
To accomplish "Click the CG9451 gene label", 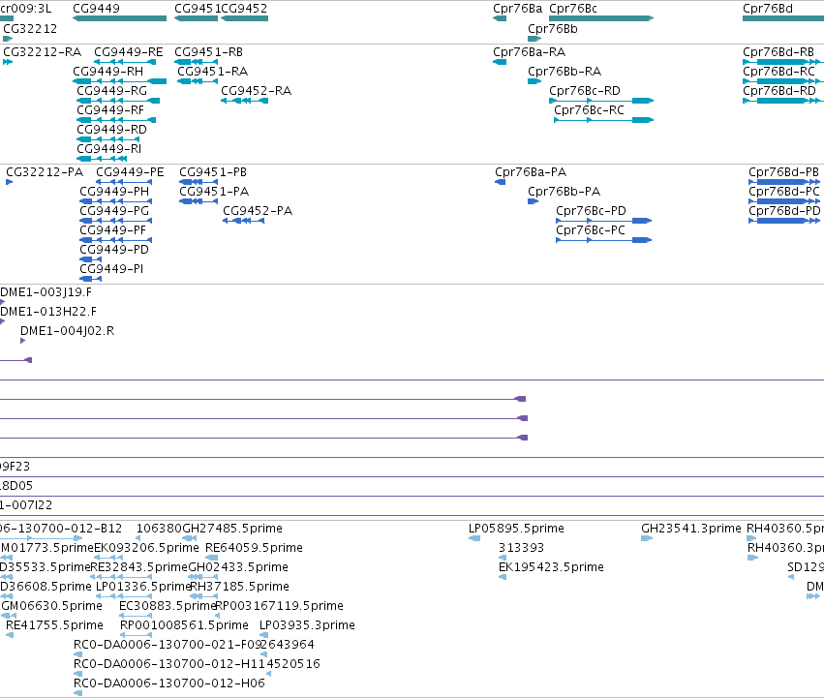I will click(x=198, y=9).
